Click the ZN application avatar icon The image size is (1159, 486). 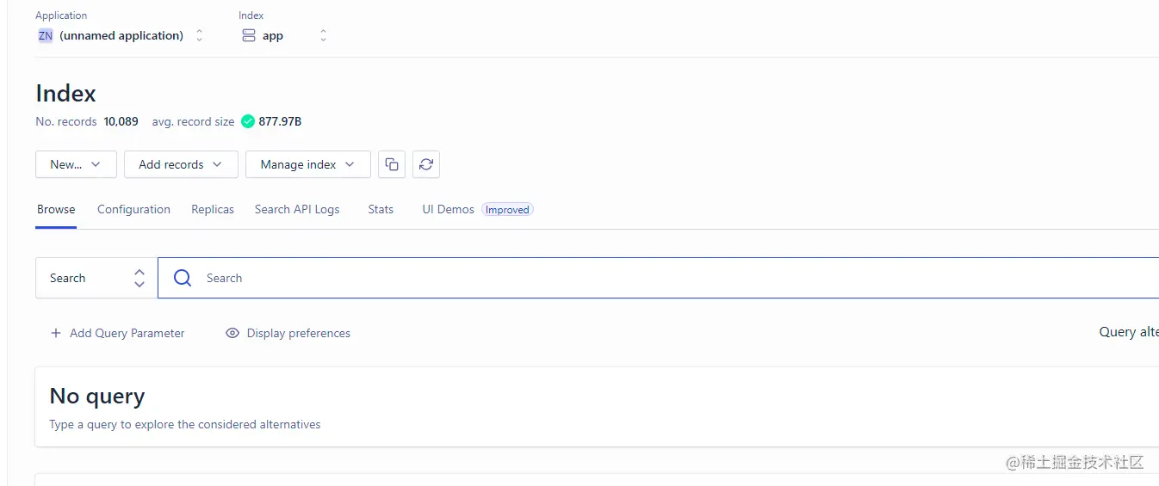click(x=46, y=36)
